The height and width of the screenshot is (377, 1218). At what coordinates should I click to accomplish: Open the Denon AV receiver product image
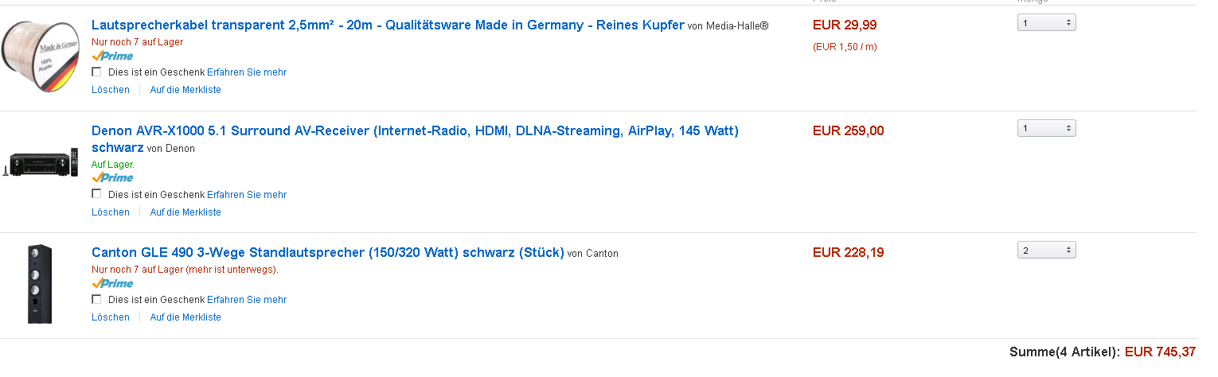[41, 163]
